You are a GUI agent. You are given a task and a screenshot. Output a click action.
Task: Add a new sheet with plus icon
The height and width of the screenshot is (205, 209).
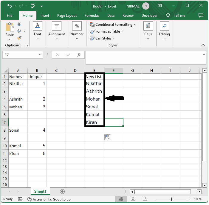62,192
